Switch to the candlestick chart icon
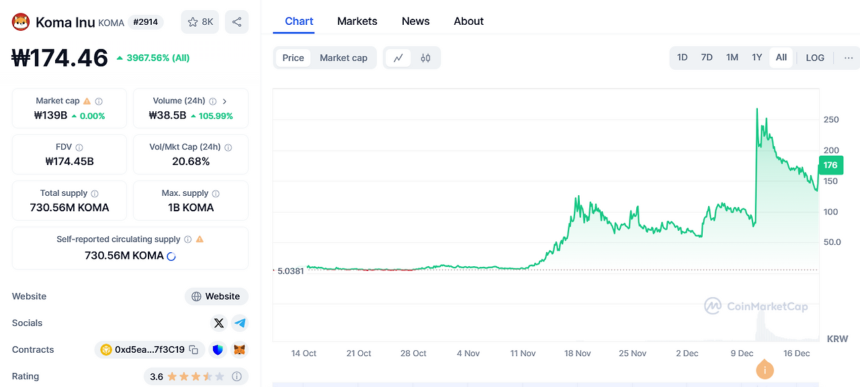This screenshot has width=860, height=387. click(425, 58)
